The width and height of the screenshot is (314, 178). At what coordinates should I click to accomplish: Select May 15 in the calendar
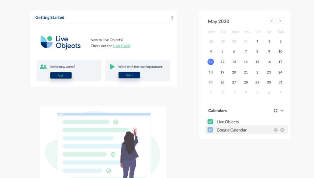pos(257,62)
